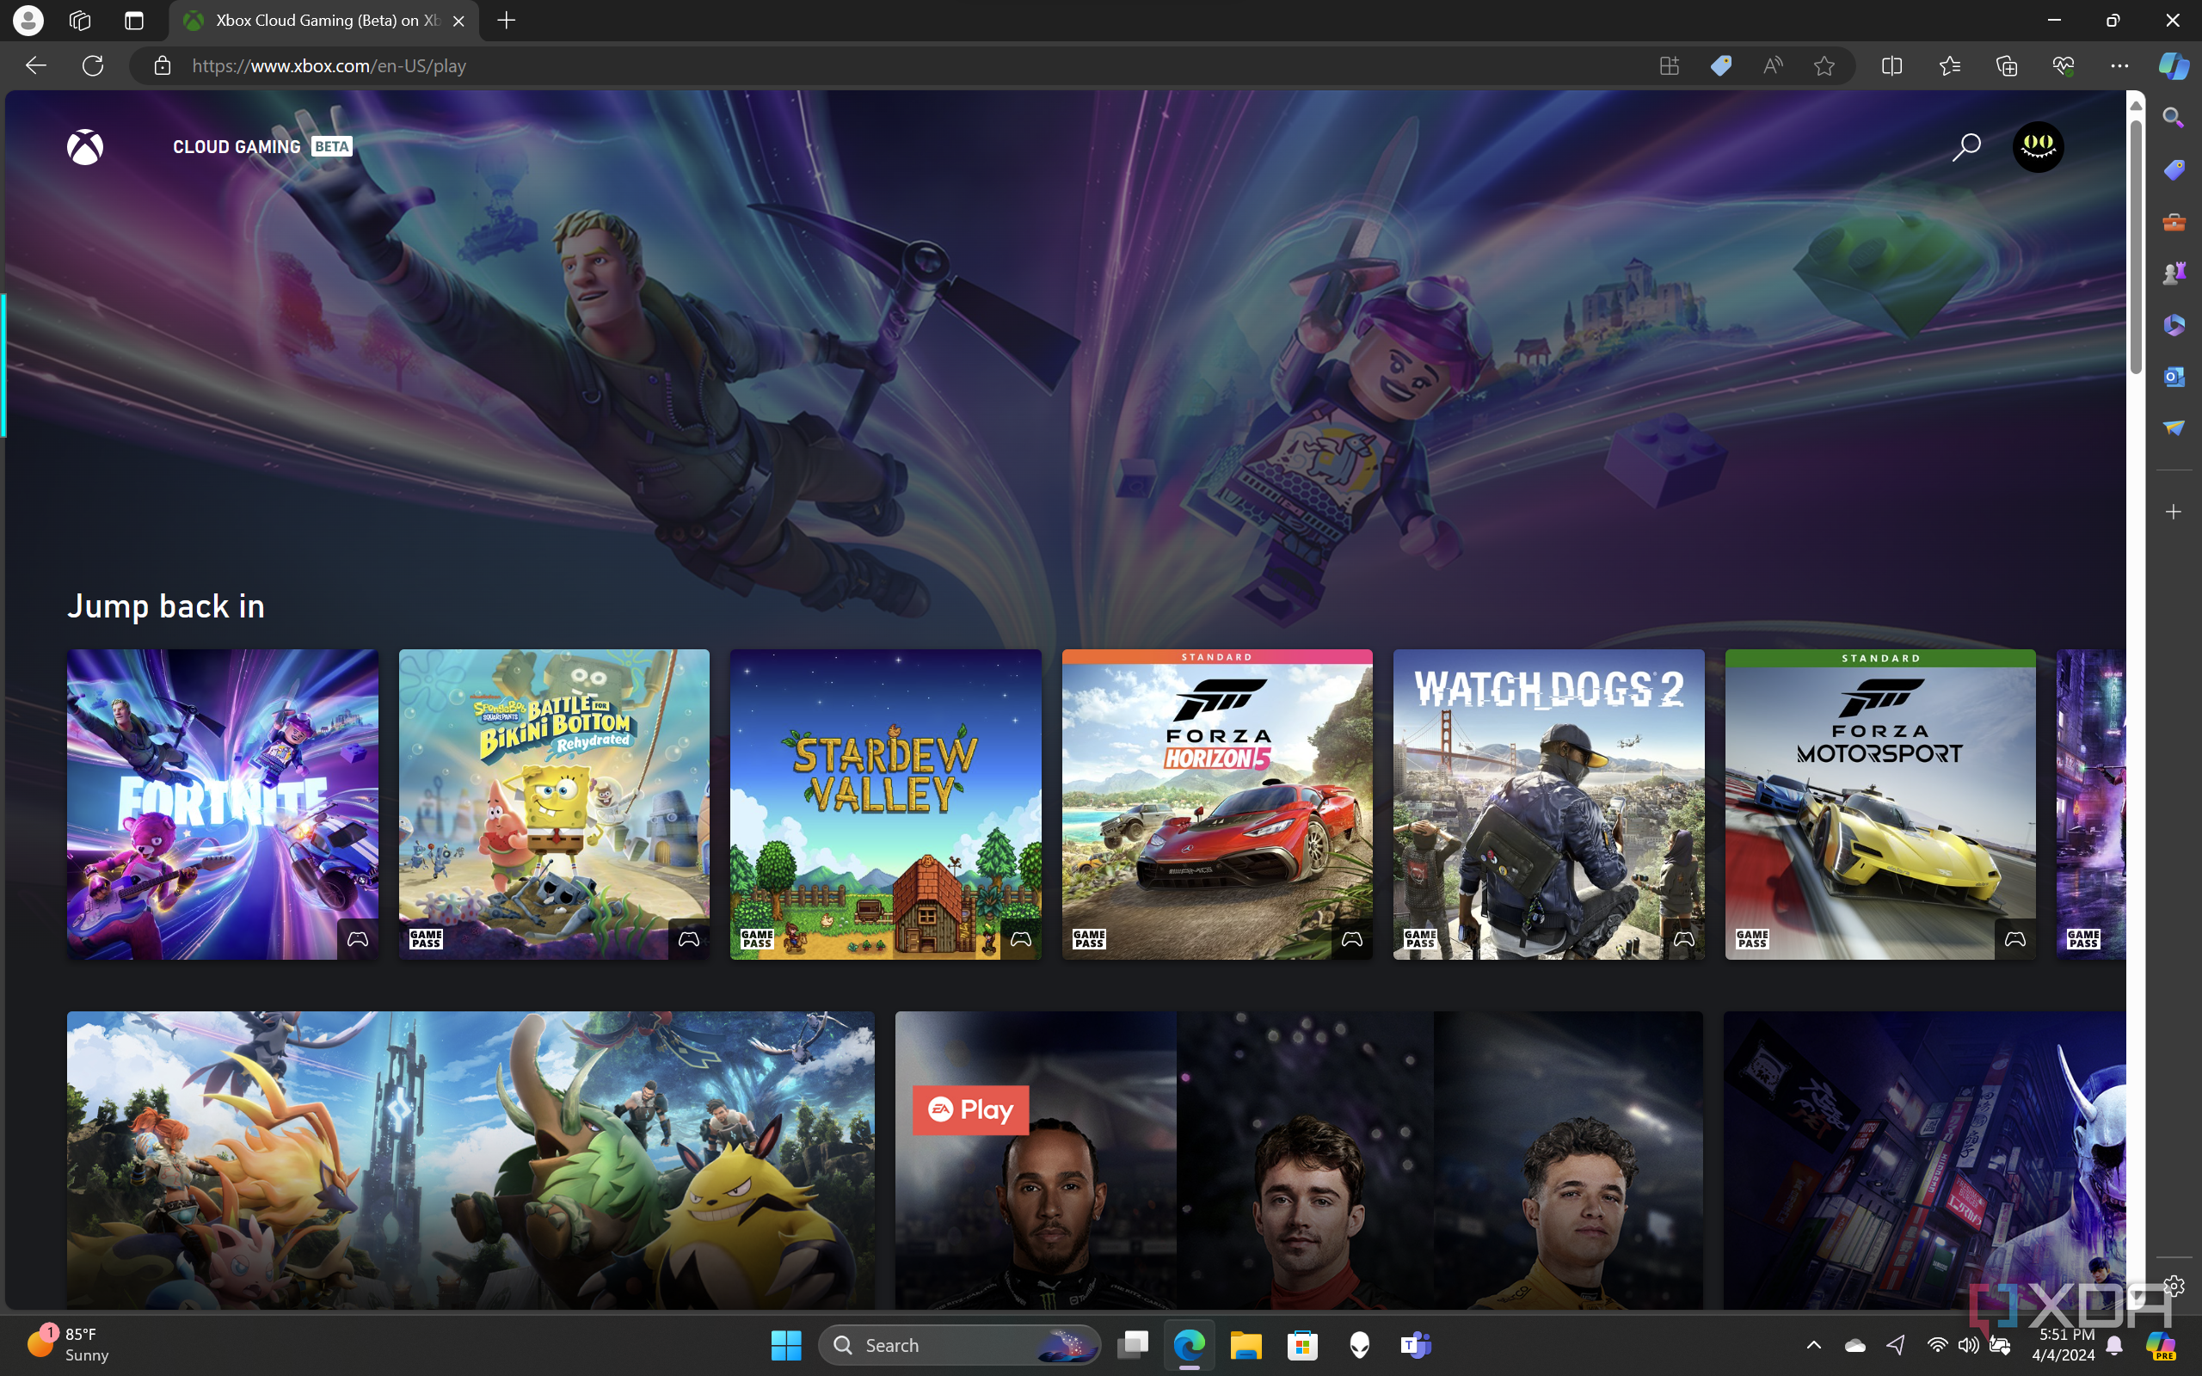Open the Xbox Cloud Gaming search magnifier
The width and height of the screenshot is (2202, 1376).
click(x=1965, y=146)
